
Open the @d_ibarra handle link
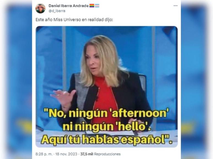[57, 11]
